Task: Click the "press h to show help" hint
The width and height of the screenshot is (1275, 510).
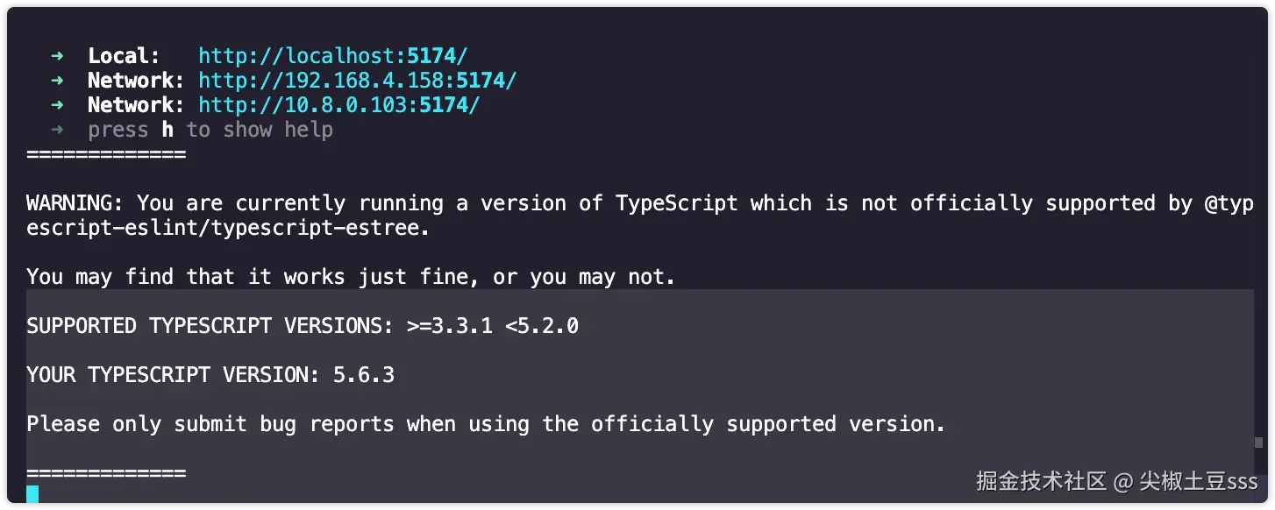Action: pyautogui.click(x=210, y=130)
